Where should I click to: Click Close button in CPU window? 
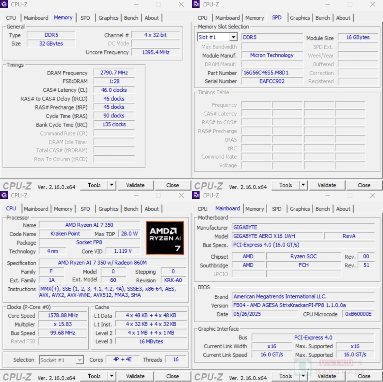[173, 376]
